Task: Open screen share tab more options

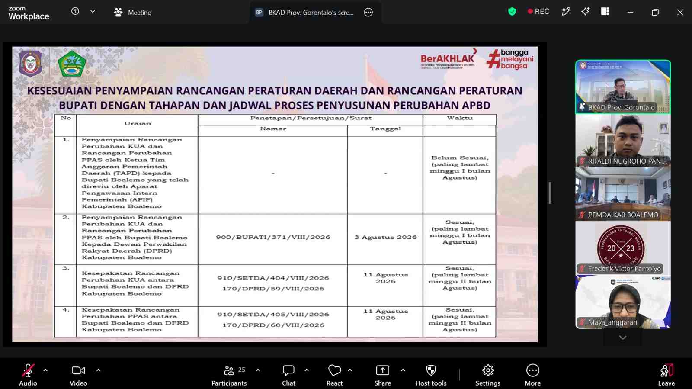Action: click(368, 13)
